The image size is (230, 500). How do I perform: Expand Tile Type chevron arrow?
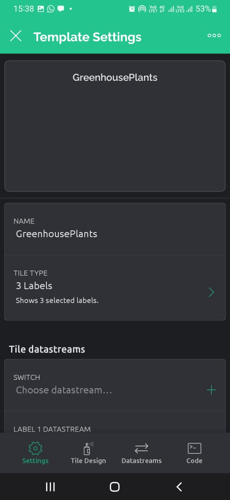pos(211,292)
